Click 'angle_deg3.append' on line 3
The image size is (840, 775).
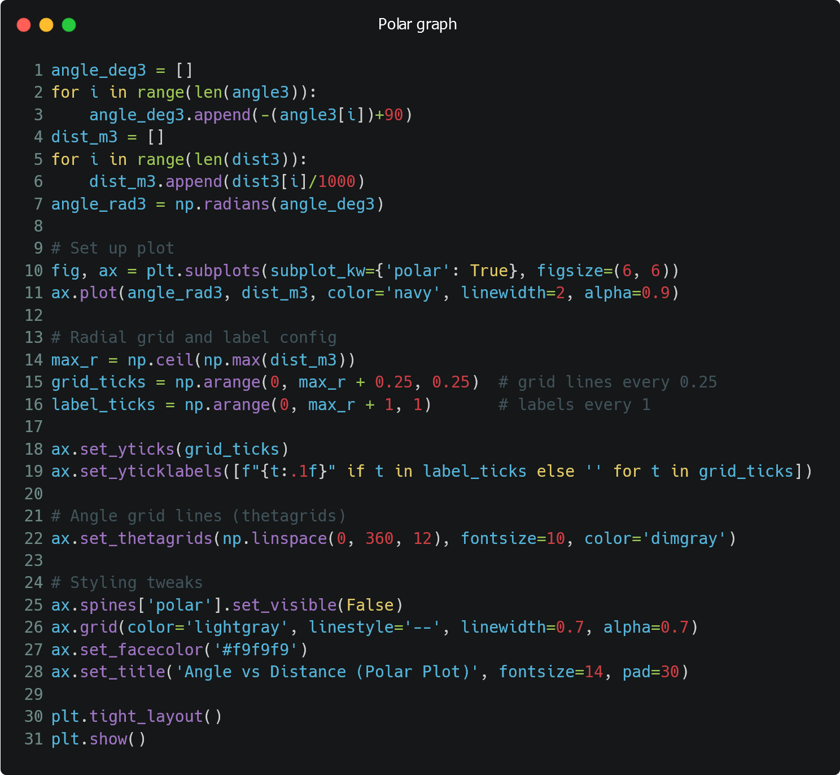click(170, 115)
